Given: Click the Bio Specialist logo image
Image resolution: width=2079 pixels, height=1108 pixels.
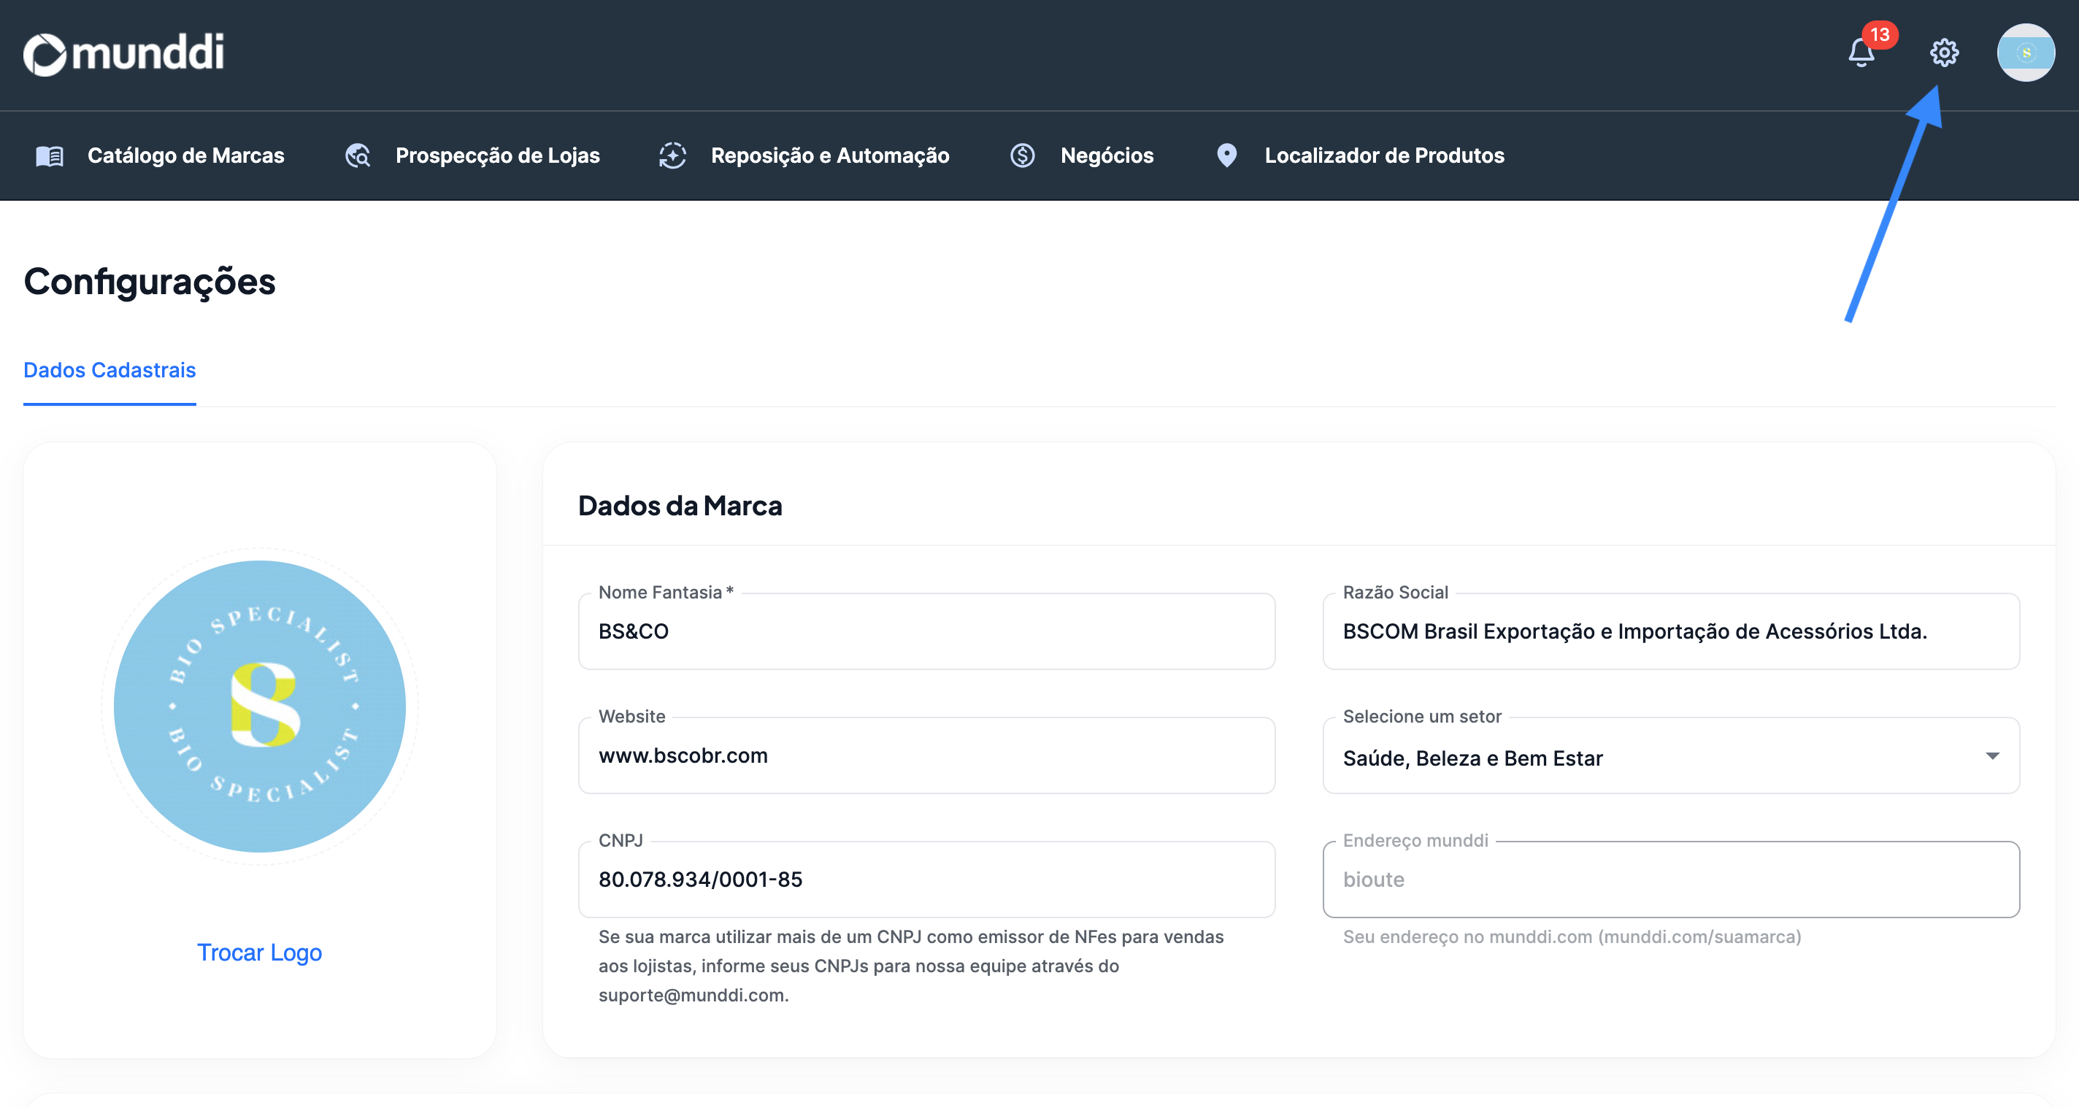Looking at the screenshot, I should (259, 707).
